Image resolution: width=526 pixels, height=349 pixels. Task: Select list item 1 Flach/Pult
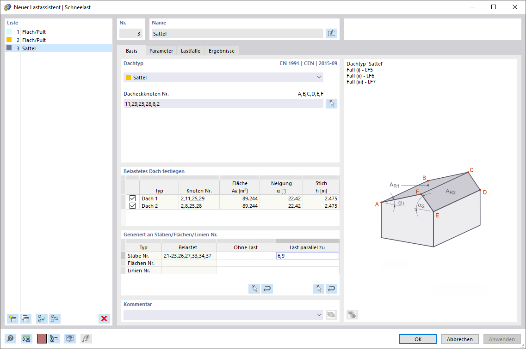(x=59, y=32)
